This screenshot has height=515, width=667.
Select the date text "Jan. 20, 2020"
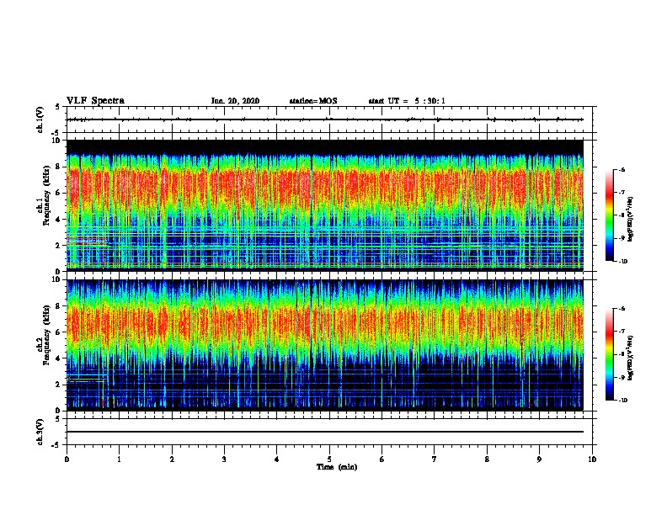click(x=235, y=101)
